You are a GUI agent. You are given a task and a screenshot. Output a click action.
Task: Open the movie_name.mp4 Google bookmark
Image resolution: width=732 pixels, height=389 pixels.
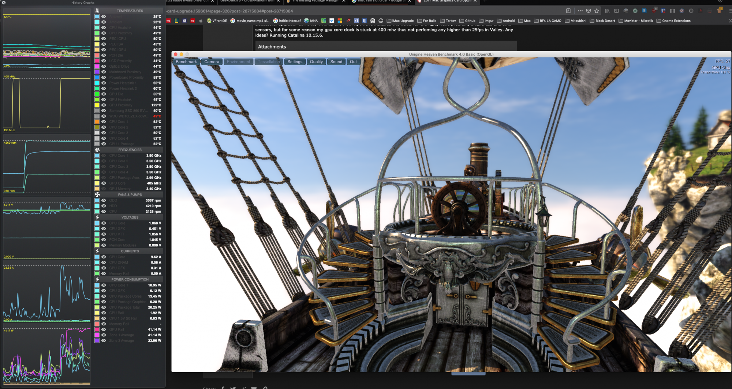(x=250, y=21)
